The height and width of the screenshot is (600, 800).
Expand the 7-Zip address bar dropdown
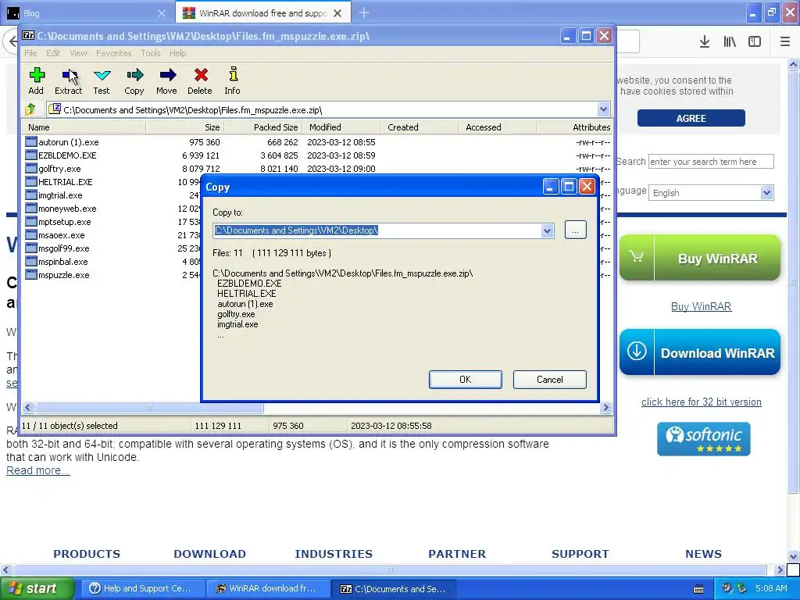tap(603, 109)
